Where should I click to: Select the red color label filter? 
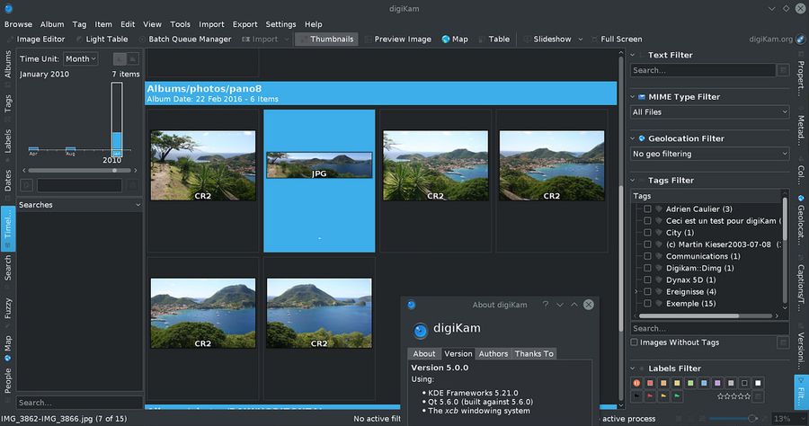[x=650, y=383]
